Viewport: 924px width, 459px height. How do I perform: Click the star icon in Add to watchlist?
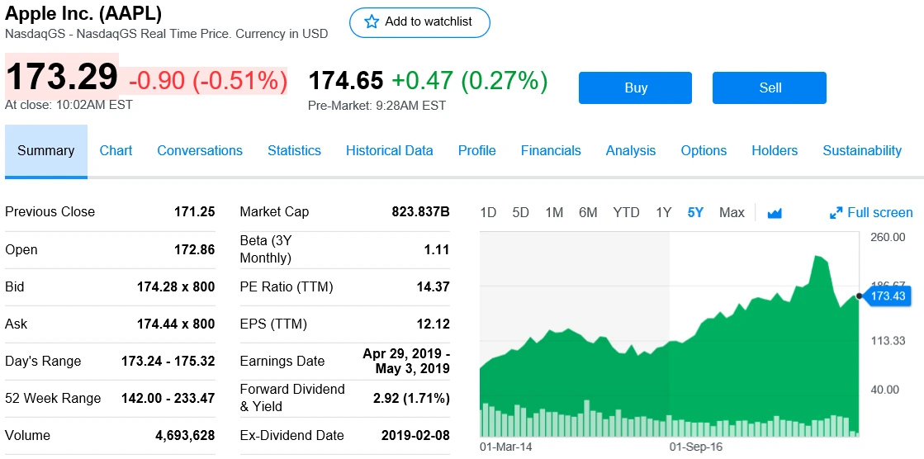[x=372, y=22]
